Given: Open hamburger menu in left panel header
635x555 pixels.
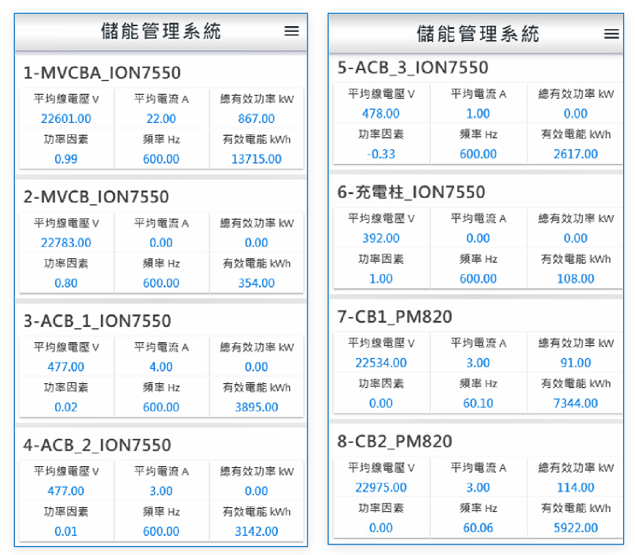Looking at the screenshot, I should [x=292, y=31].
